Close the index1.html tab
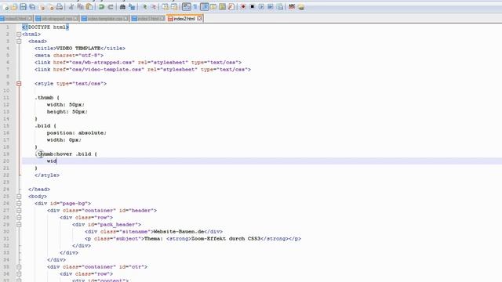 (x=162, y=19)
